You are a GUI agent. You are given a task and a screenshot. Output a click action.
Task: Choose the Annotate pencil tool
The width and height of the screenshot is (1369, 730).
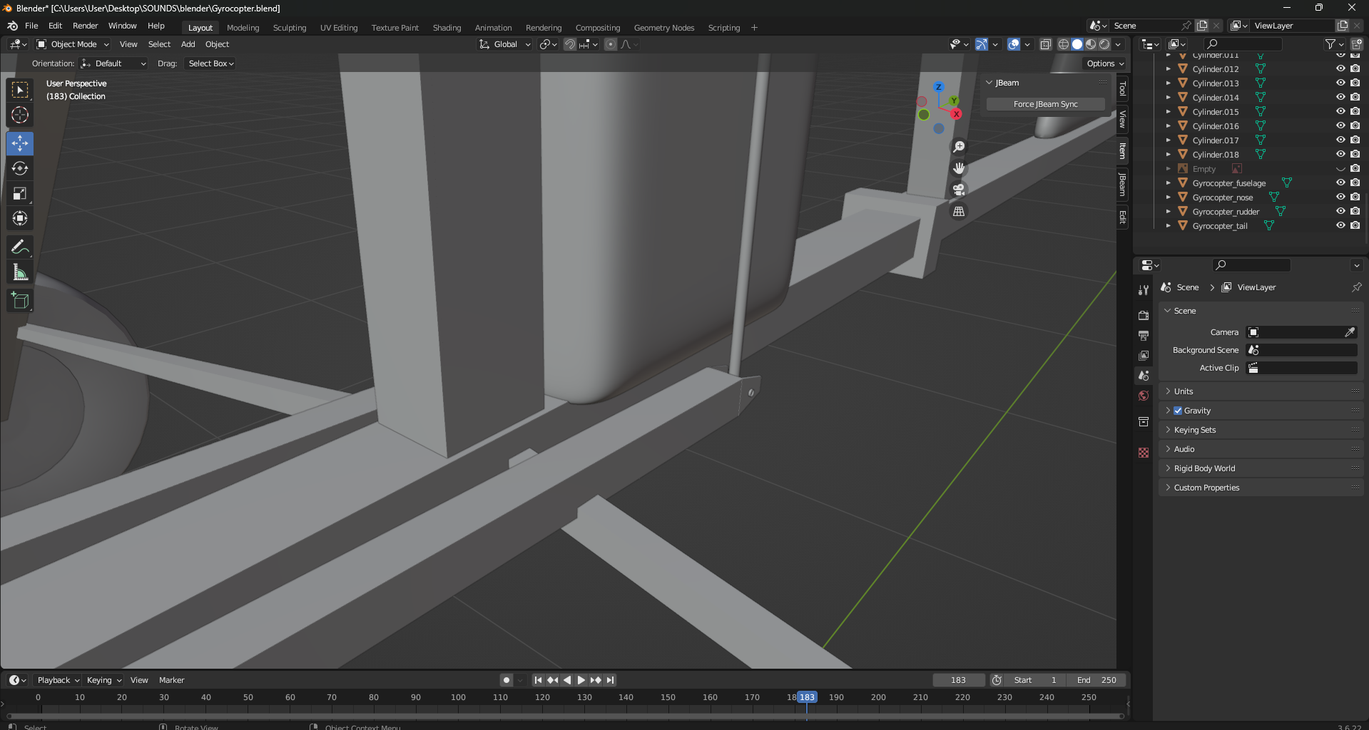click(20, 247)
